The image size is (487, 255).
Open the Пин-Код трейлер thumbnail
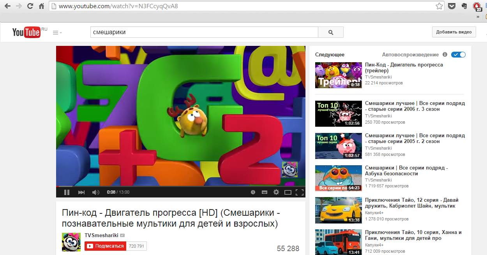(x=338, y=75)
